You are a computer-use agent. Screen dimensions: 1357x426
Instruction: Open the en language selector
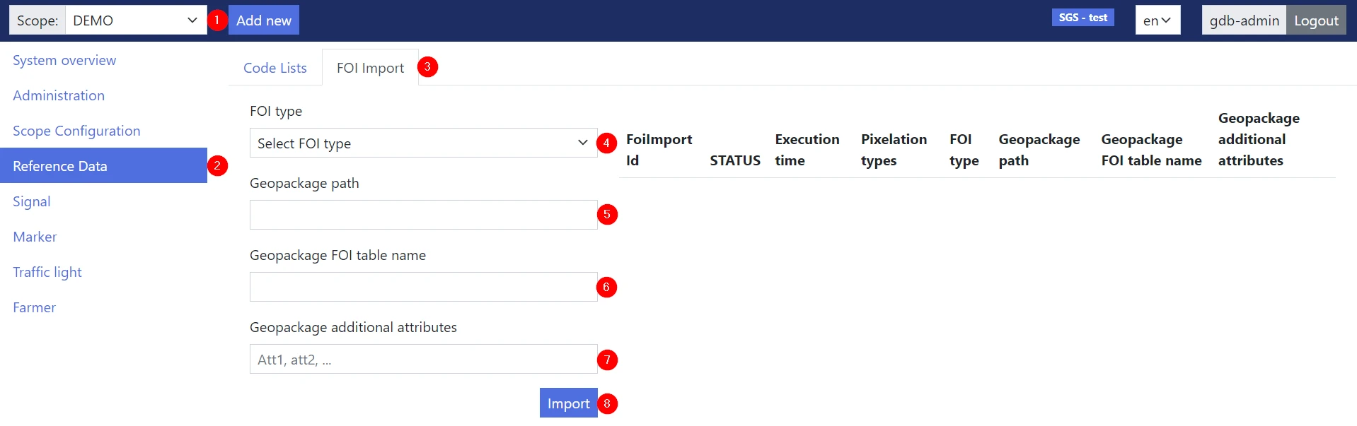(1157, 20)
